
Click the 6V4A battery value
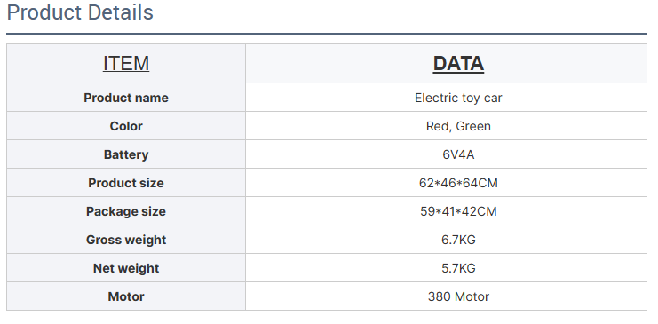[458, 154]
